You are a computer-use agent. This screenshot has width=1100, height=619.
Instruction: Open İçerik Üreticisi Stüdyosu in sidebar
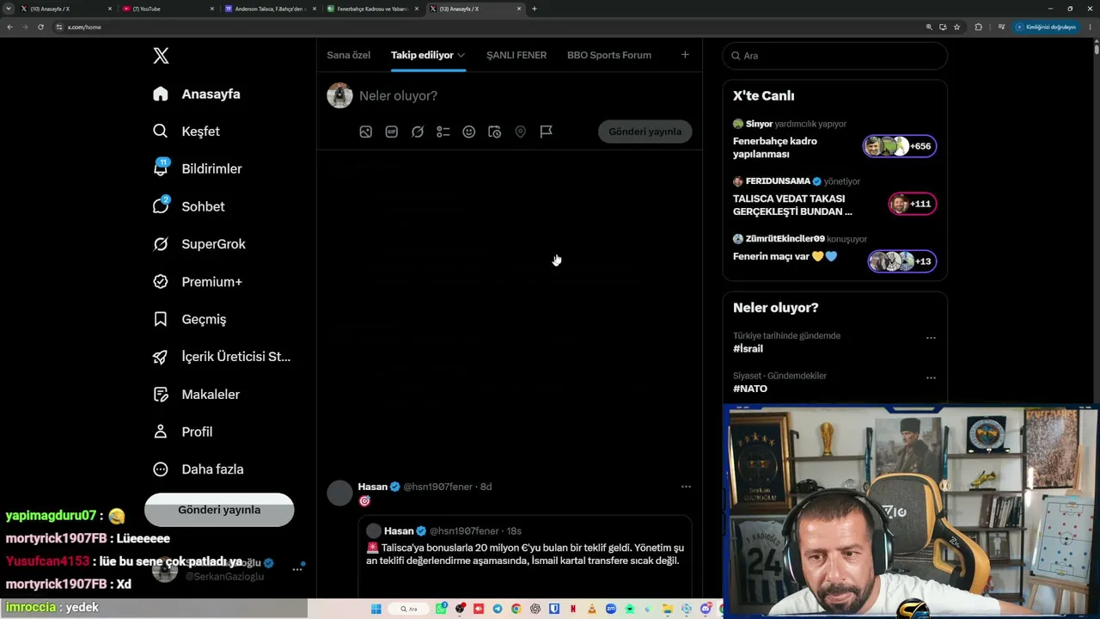point(221,357)
